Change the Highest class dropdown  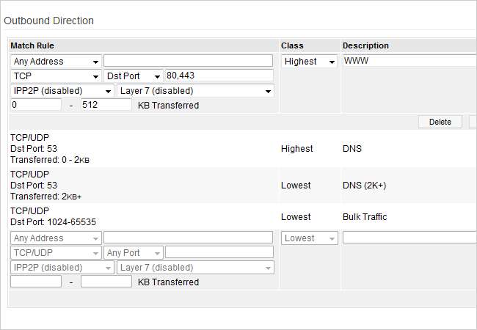pyautogui.click(x=310, y=62)
